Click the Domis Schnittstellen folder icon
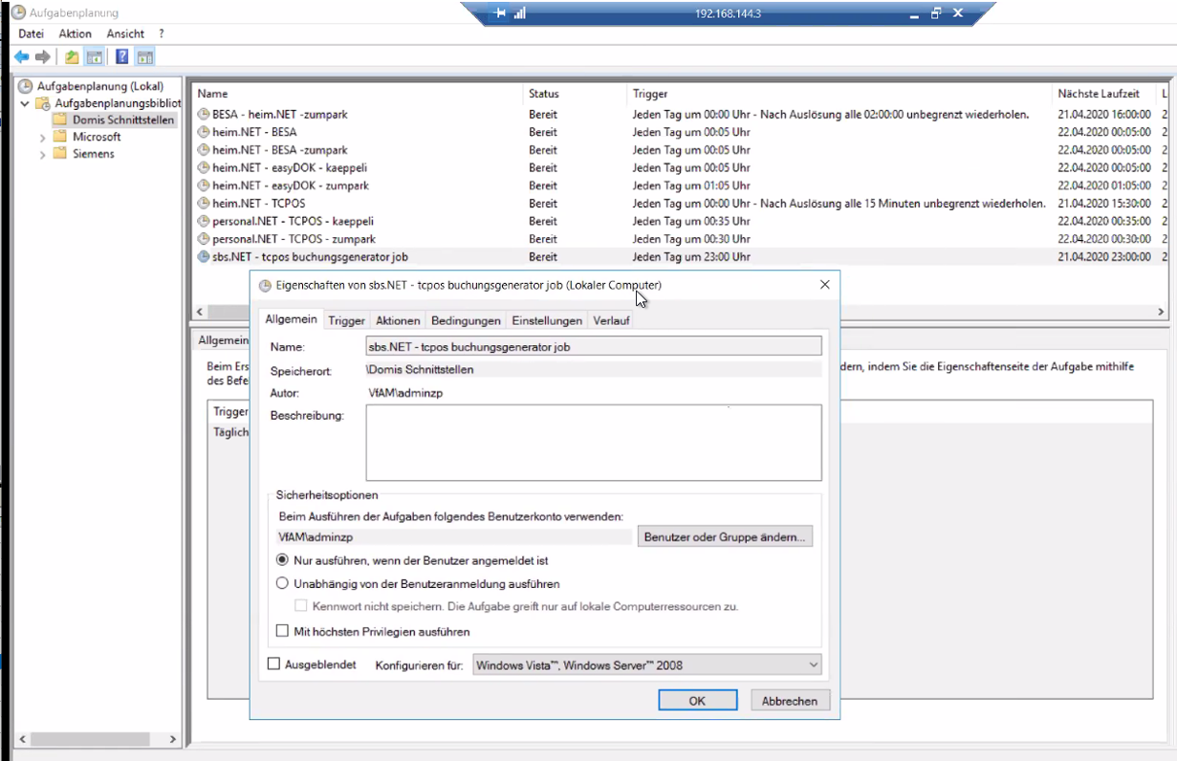Screen dimensions: 1177x761 (x=60, y=120)
